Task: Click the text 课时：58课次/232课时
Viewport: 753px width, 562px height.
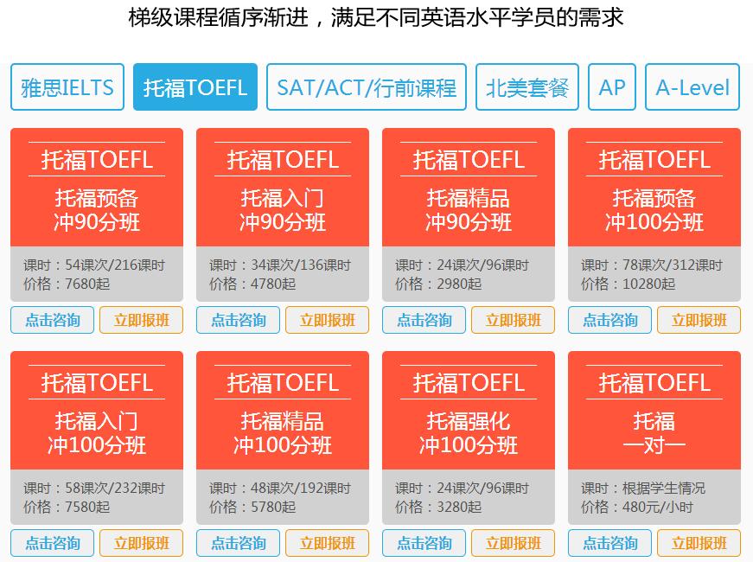Action: (94, 488)
